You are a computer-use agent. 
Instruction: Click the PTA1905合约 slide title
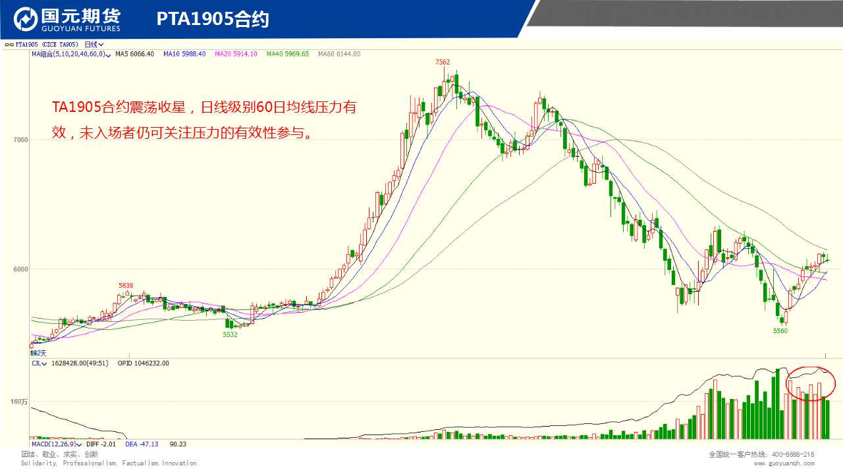[x=213, y=20]
